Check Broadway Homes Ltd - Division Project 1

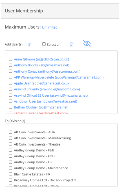11,180
